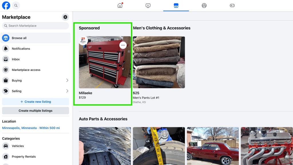Expand the Buying section chevron
The height and width of the screenshot is (165, 293).
click(x=67, y=81)
